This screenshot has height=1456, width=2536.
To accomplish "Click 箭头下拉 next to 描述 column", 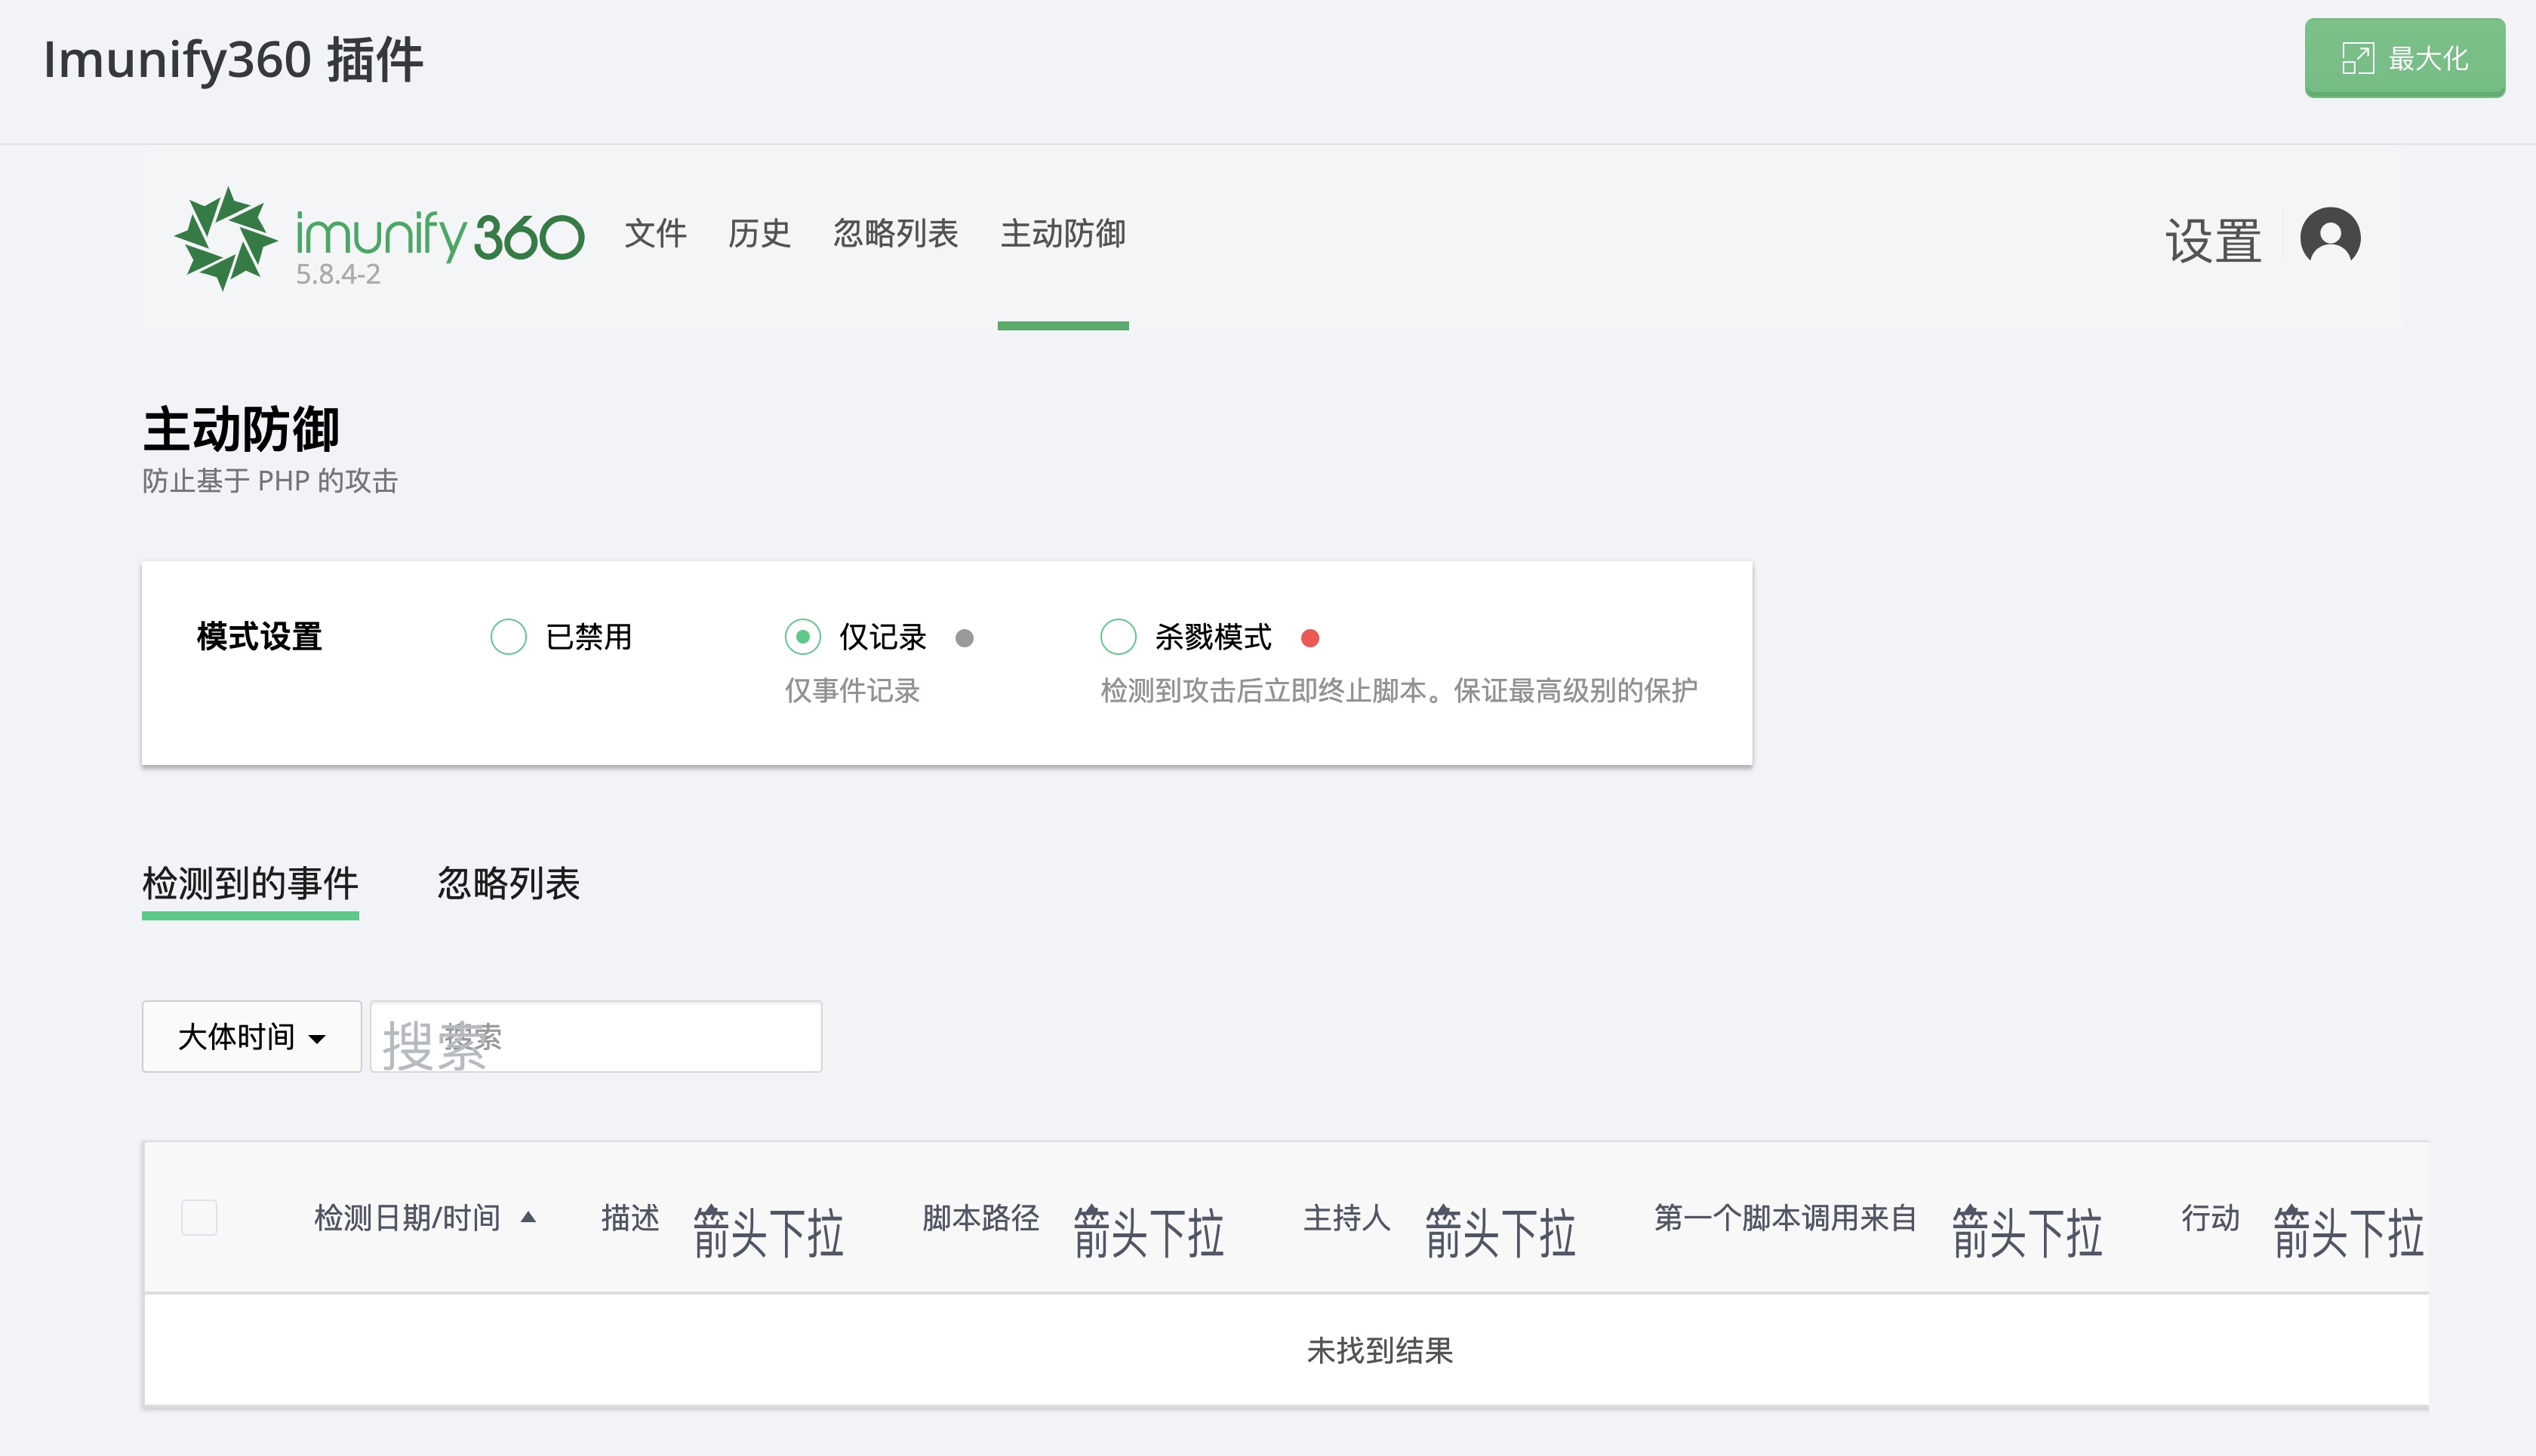I will pos(768,1231).
